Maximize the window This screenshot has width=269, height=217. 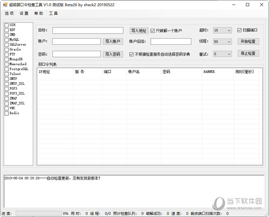247,4
